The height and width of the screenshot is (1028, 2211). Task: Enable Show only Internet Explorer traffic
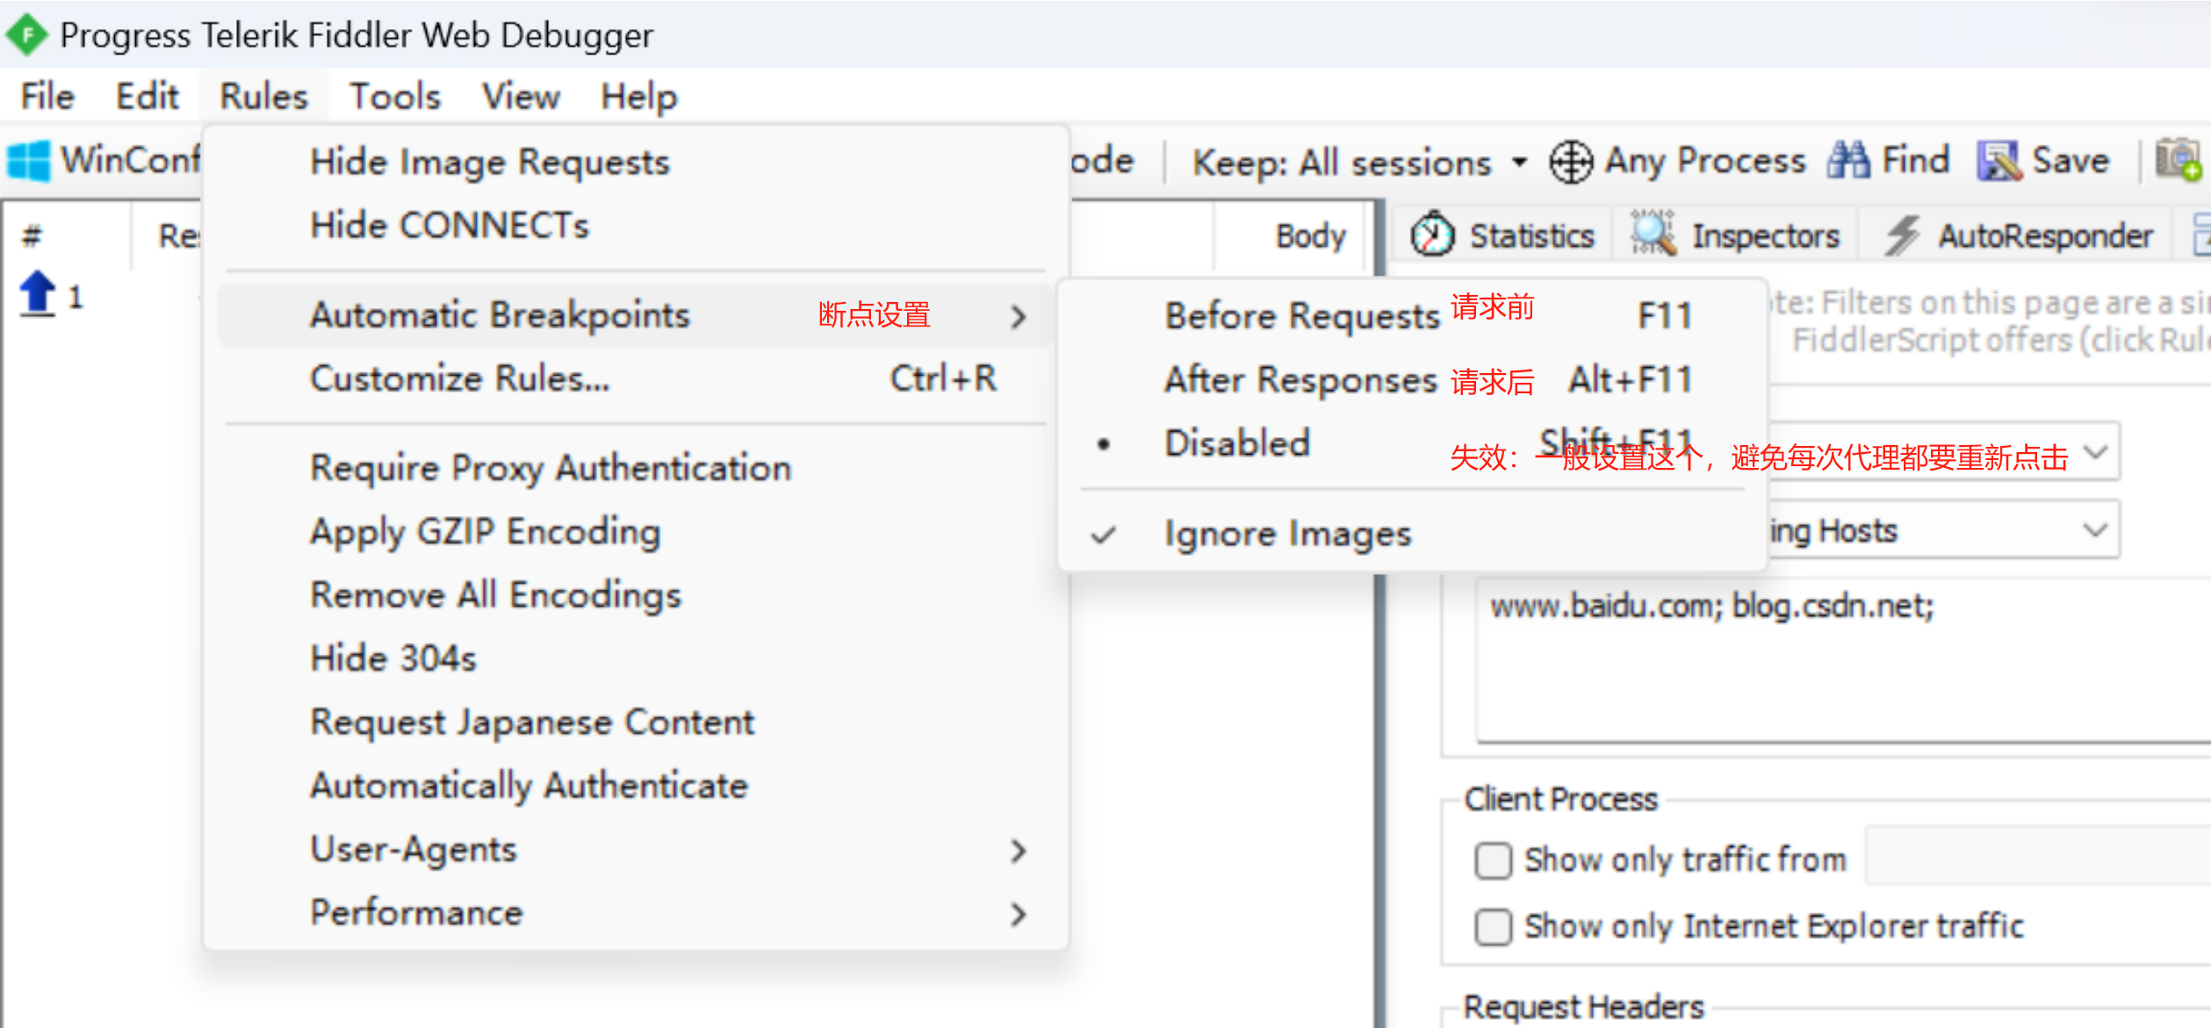pyautogui.click(x=1493, y=926)
